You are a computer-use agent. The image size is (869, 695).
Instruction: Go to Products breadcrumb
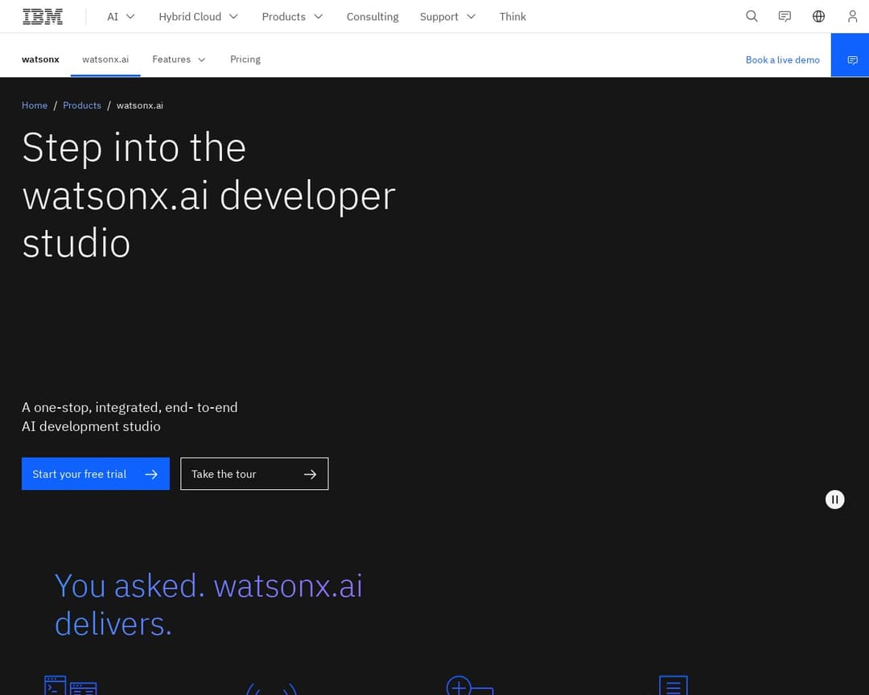(x=82, y=105)
